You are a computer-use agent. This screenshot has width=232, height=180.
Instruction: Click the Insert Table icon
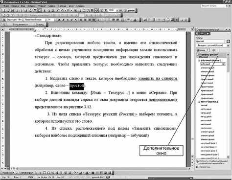tap(84, 10)
